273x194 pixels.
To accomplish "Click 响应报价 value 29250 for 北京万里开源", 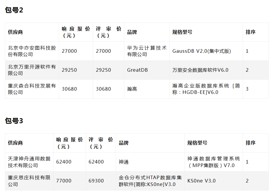I will (69, 70).
